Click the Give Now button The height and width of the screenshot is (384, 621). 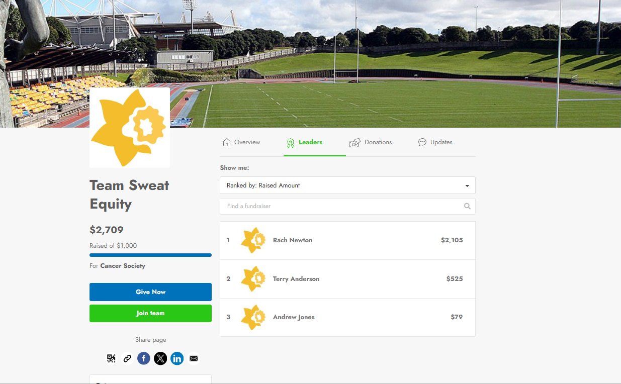click(x=150, y=292)
